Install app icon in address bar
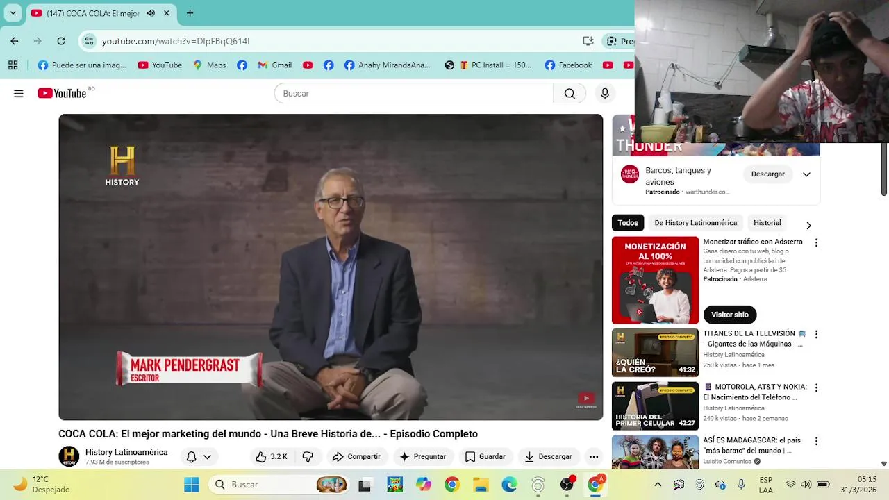The height and width of the screenshot is (500, 889). pyautogui.click(x=588, y=41)
